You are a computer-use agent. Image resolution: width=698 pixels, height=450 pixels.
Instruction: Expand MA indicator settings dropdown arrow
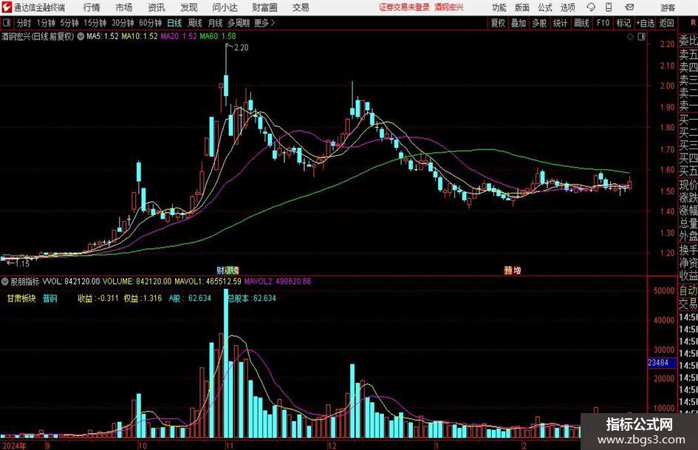point(81,36)
